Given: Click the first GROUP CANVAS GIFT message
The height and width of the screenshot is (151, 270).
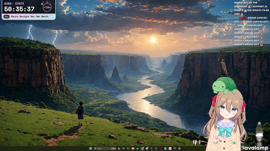Looking at the screenshot, I should click(257, 18).
